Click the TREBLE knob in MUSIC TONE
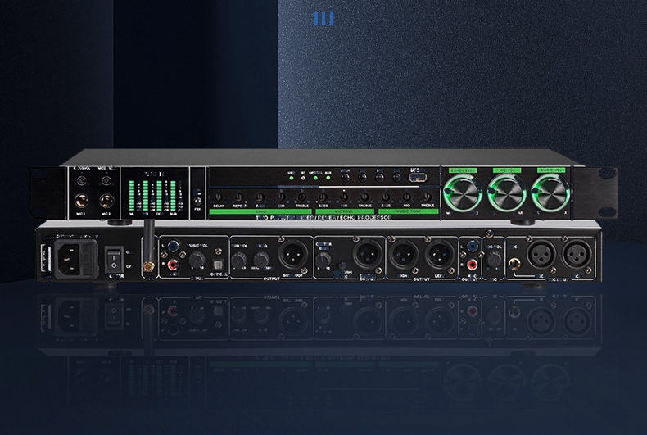The height and width of the screenshot is (435, 647). pos(427,197)
